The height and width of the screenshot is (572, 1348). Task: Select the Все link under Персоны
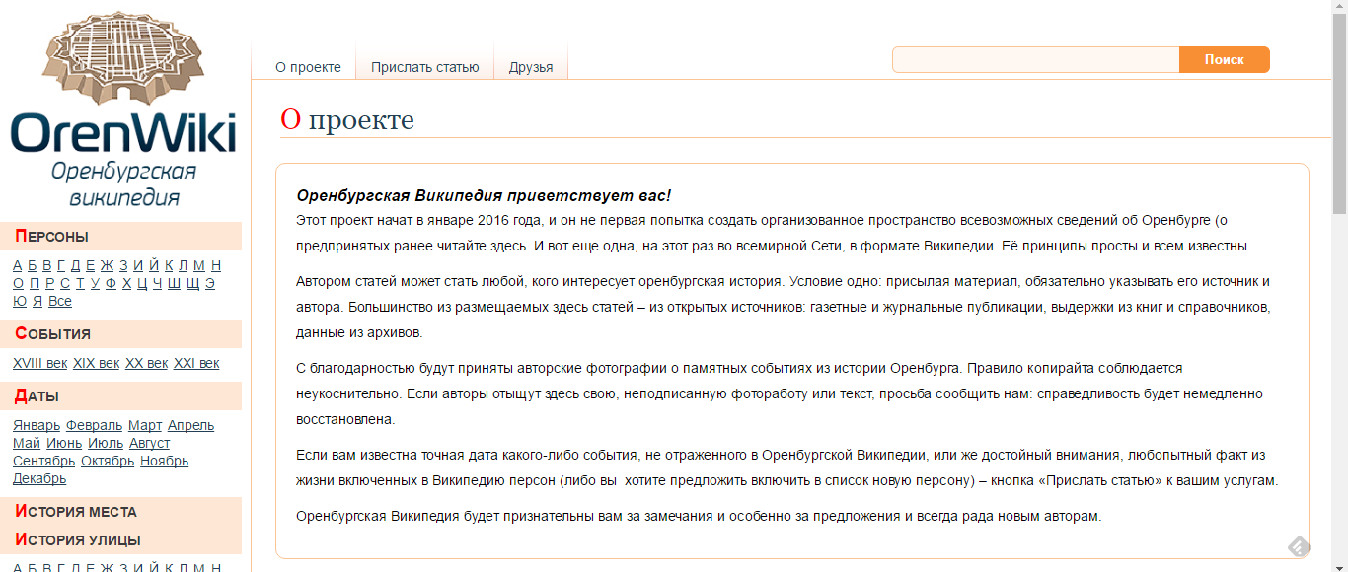click(60, 301)
